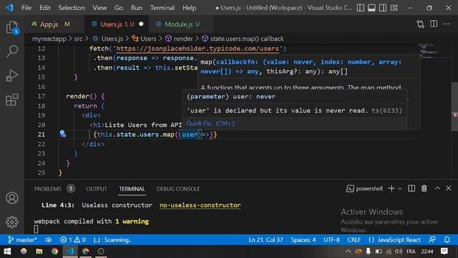
Task: Open the Go menu
Action: (119, 8)
